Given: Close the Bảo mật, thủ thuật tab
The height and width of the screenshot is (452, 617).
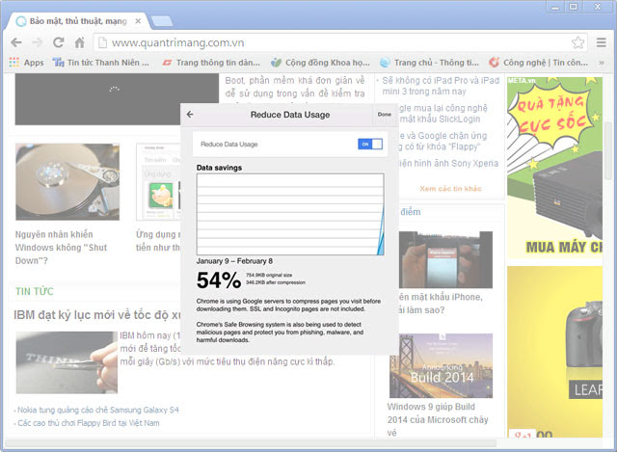Looking at the screenshot, I should pyautogui.click(x=138, y=21).
